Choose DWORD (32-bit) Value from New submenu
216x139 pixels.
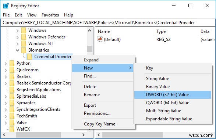tap(173, 95)
